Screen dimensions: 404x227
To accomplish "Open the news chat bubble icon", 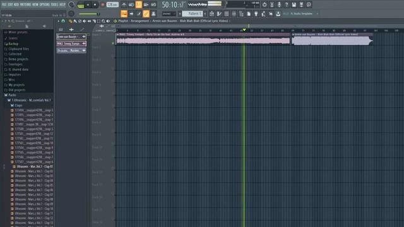I will 309,4.
